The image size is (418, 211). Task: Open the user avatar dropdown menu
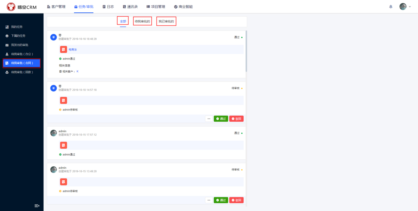click(x=405, y=7)
